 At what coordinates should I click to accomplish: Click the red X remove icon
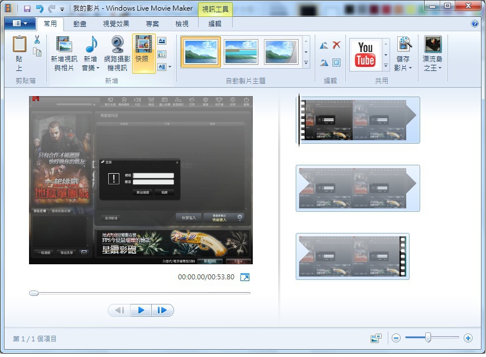[x=336, y=45]
